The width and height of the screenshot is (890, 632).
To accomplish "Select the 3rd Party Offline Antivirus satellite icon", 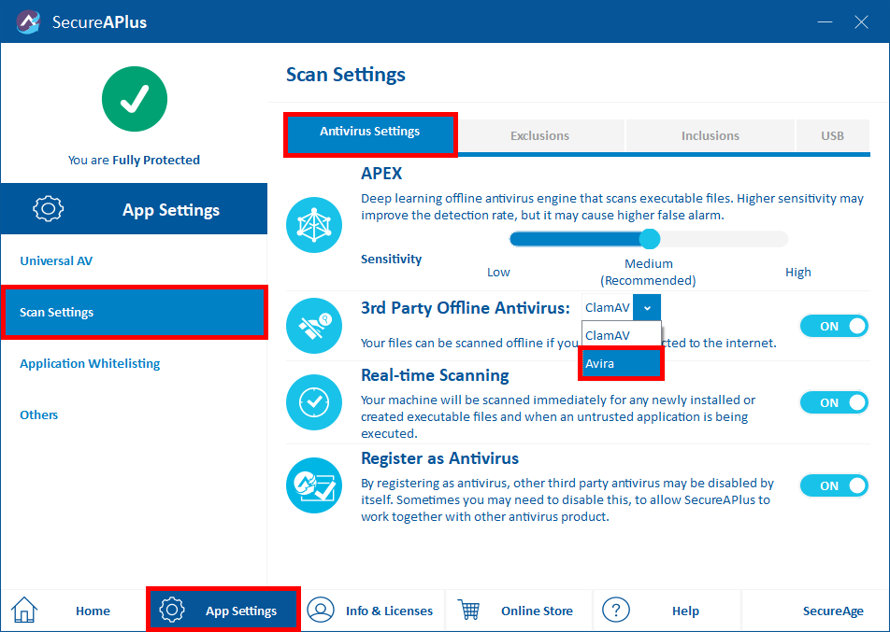I will click(314, 326).
